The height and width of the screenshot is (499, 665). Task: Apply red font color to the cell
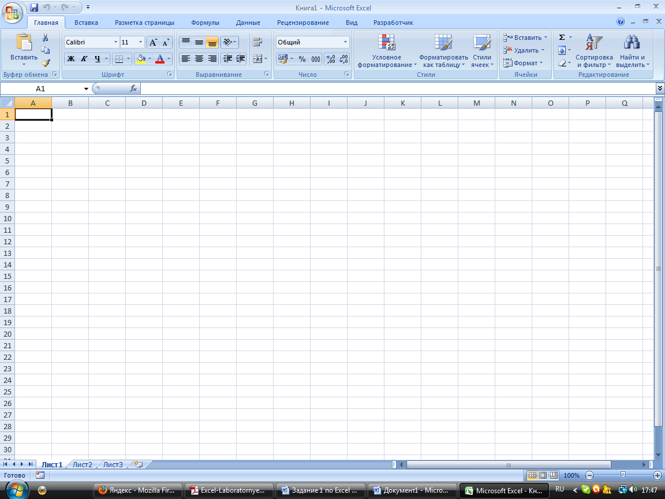point(160,59)
